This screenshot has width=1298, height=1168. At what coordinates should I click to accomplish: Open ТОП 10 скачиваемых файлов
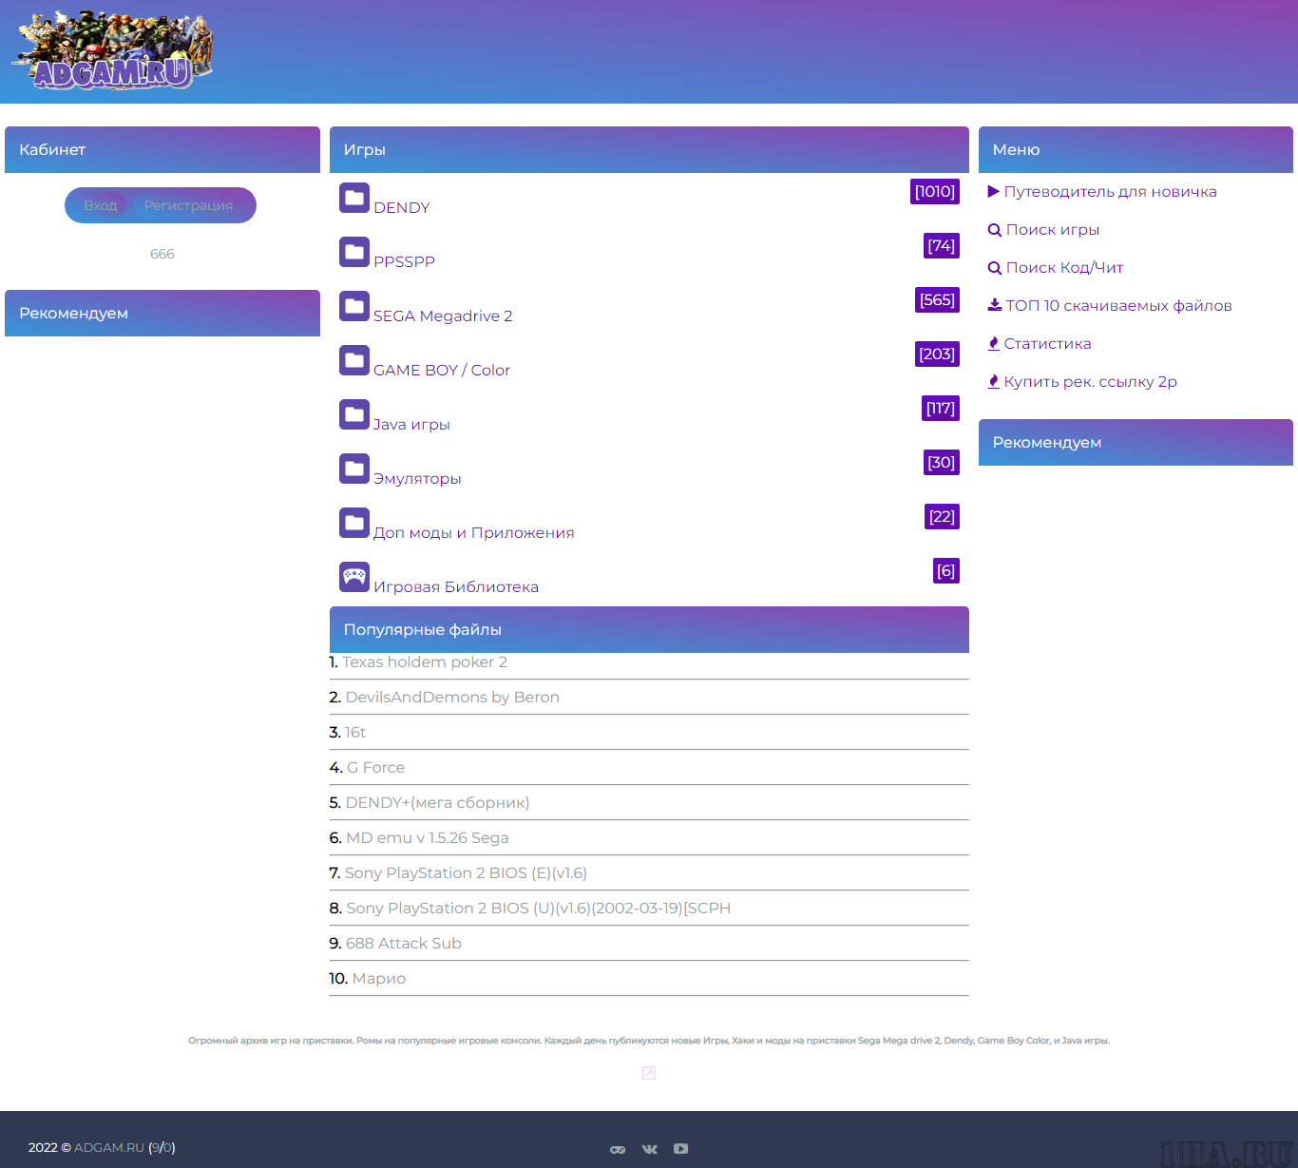point(1117,306)
